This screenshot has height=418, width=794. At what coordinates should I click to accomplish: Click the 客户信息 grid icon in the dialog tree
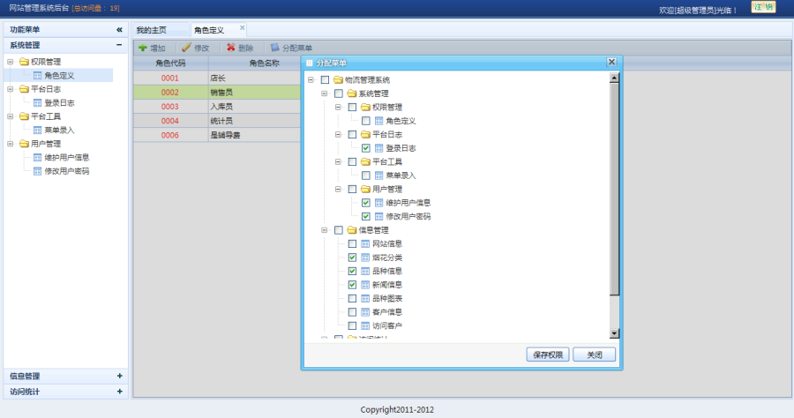(x=365, y=312)
